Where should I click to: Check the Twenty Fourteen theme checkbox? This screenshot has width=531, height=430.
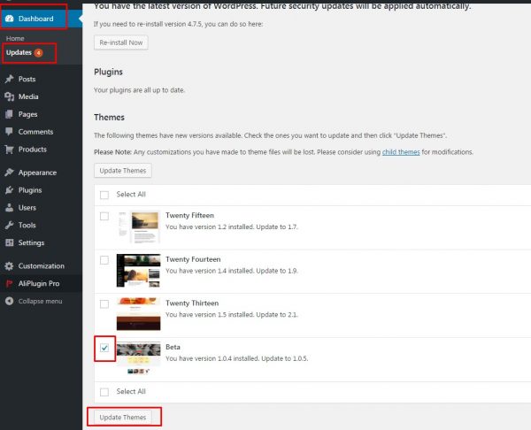[x=104, y=260]
